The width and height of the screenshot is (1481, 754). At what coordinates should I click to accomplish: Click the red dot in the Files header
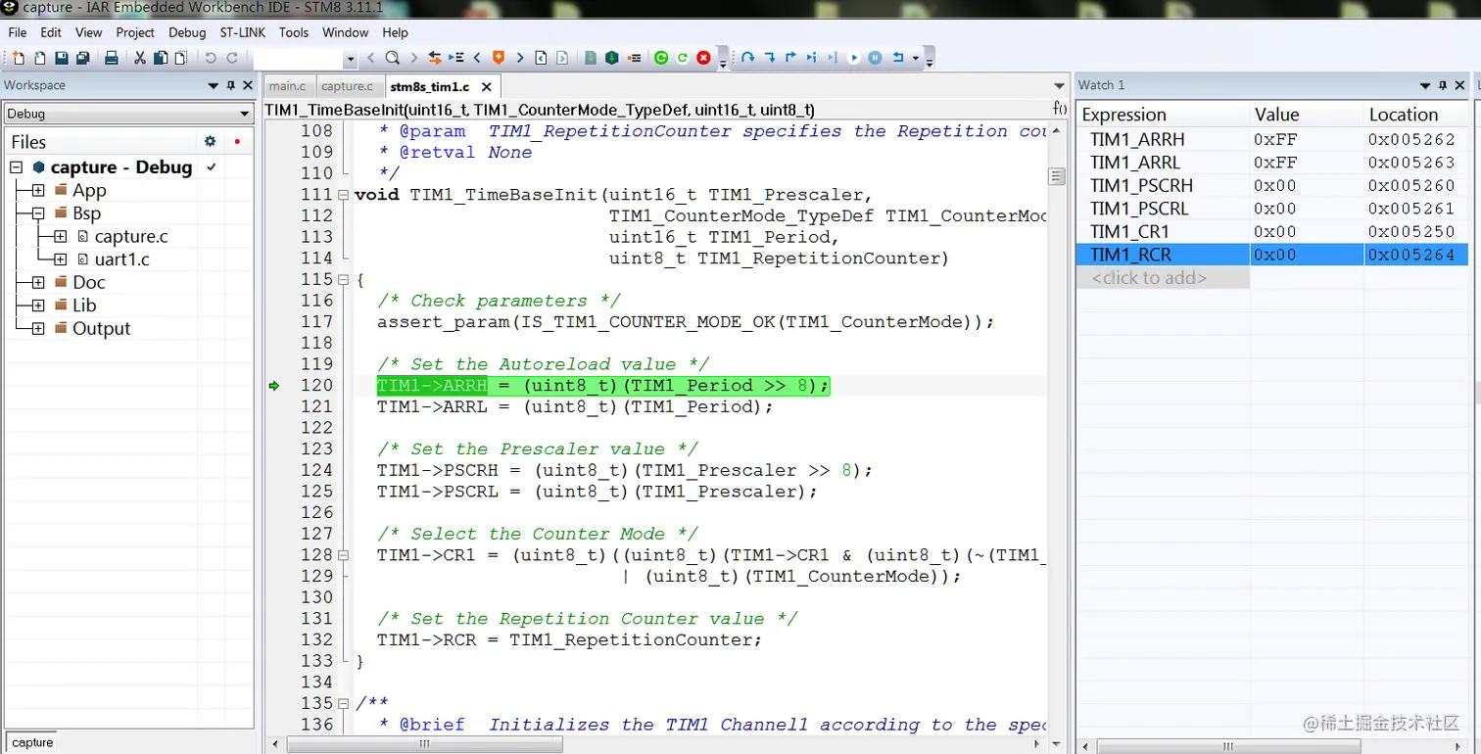[x=237, y=141]
